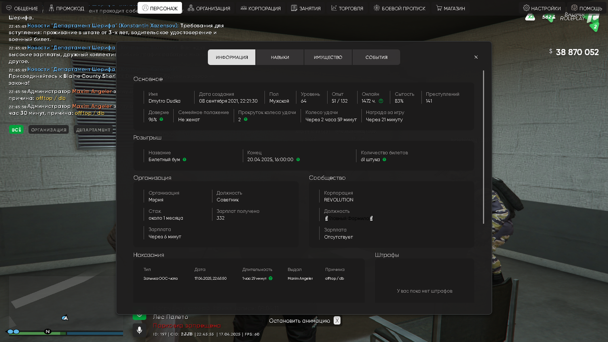Click the player arrow on the minimap
The height and width of the screenshot is (342, 608).
pyautogui.click(x=65, y=318)
